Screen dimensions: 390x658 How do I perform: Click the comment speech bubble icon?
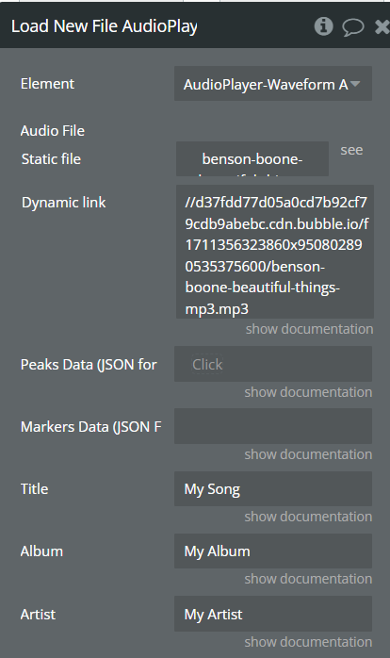[352, 27]
